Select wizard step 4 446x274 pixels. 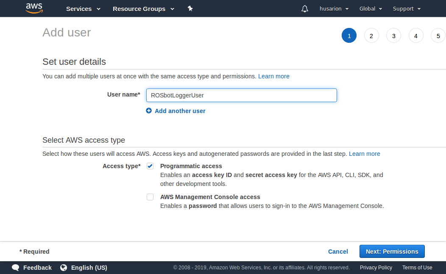click(x=416, y=36)
